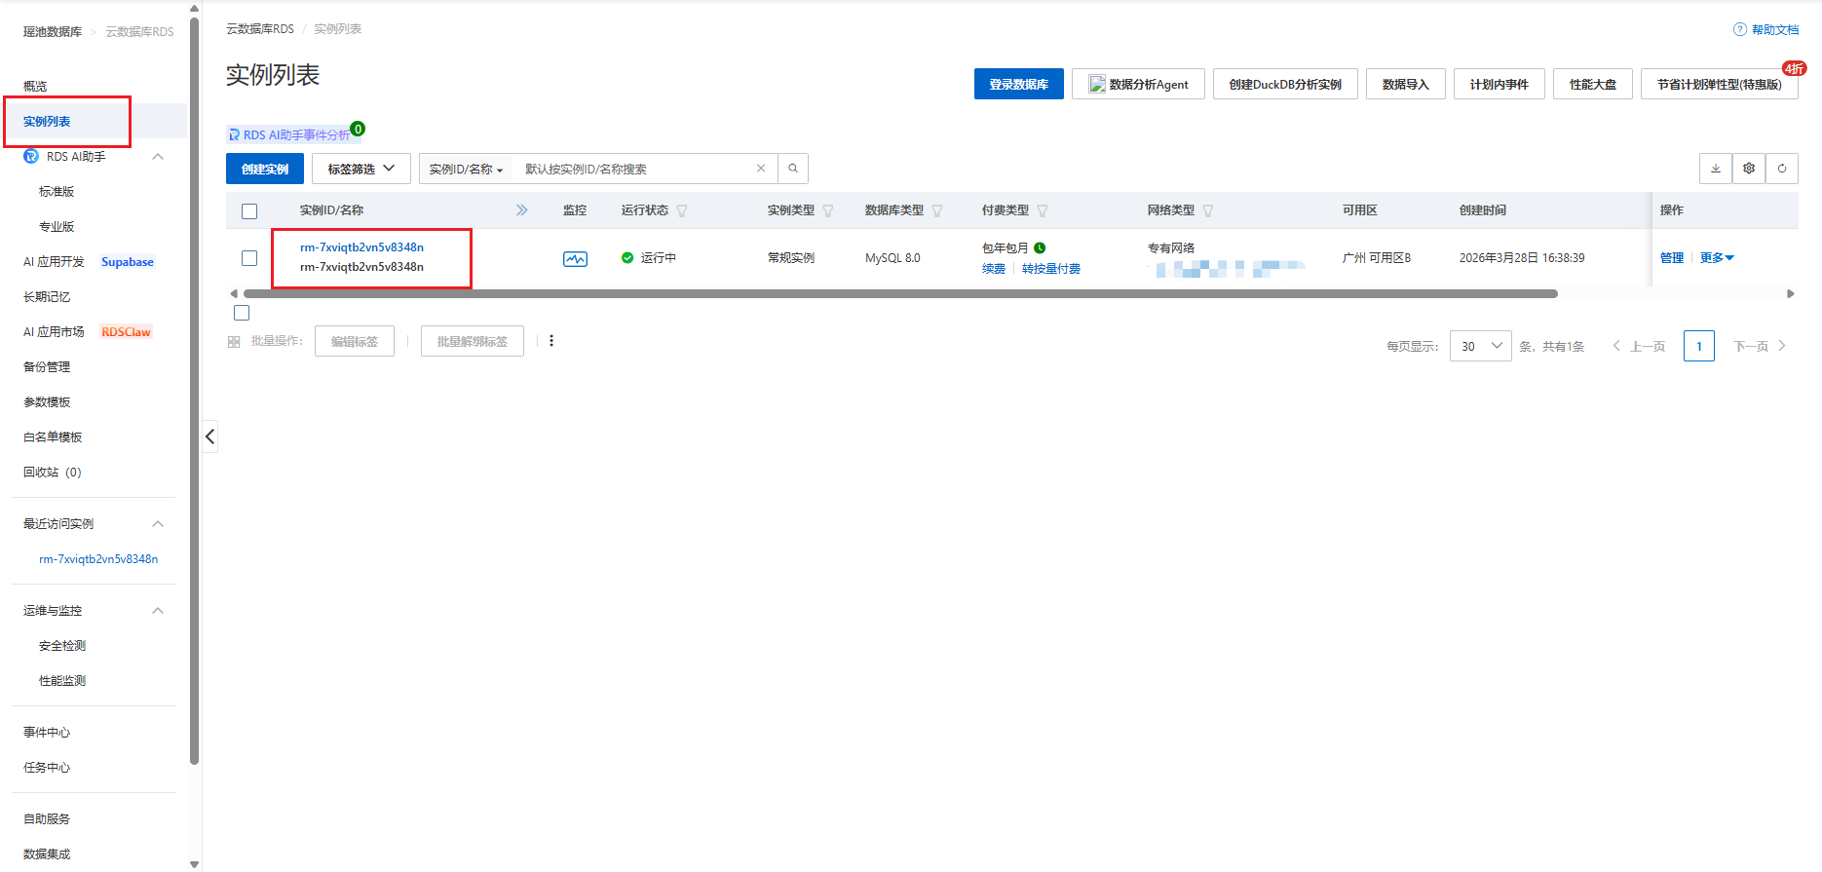This screenshot has width=1822, height=872.
Task: Click the batch operations more dots icon
Action: (551, 341)
